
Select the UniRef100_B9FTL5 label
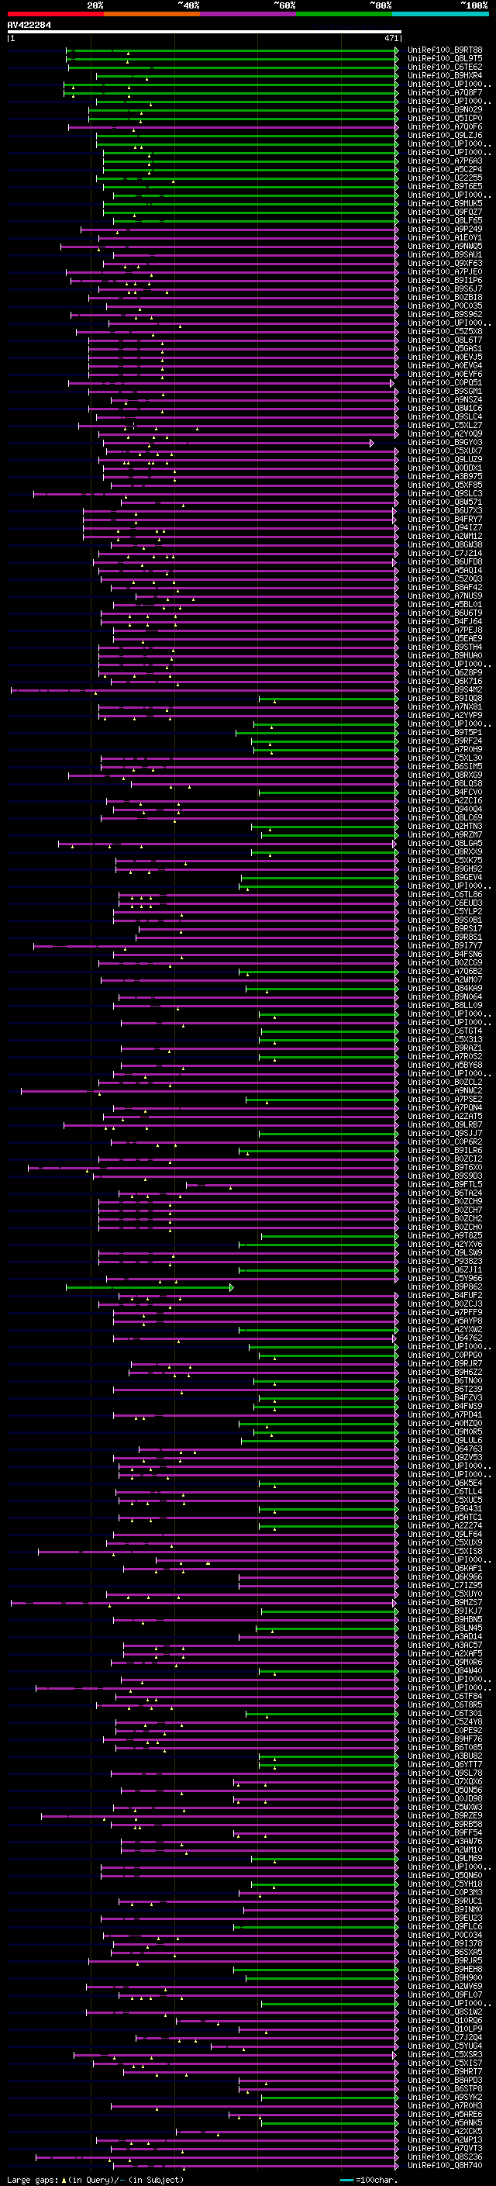coord(444,1184)
